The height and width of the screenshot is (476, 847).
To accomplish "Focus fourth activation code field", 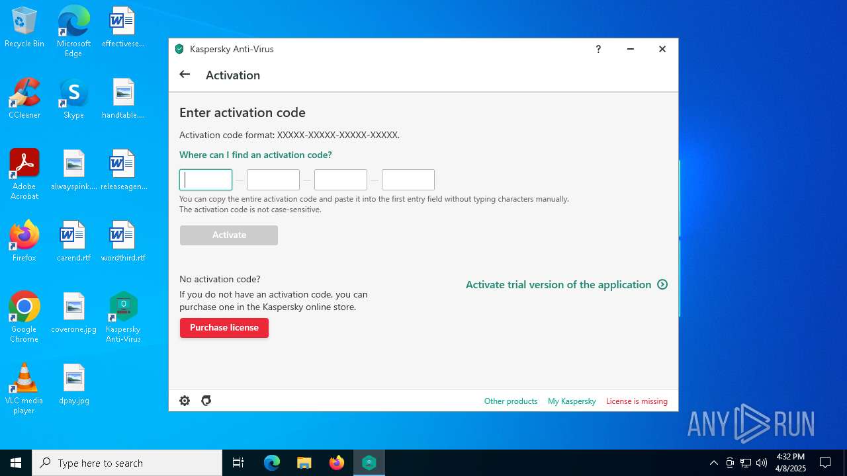I will point(408,180).
